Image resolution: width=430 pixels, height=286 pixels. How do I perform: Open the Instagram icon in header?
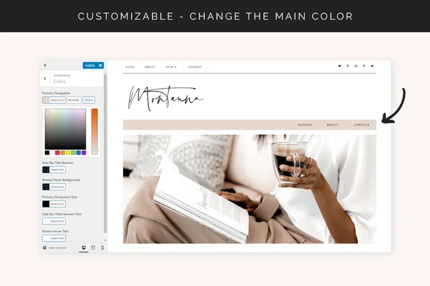pyautogui.click(x=356, y=66)
